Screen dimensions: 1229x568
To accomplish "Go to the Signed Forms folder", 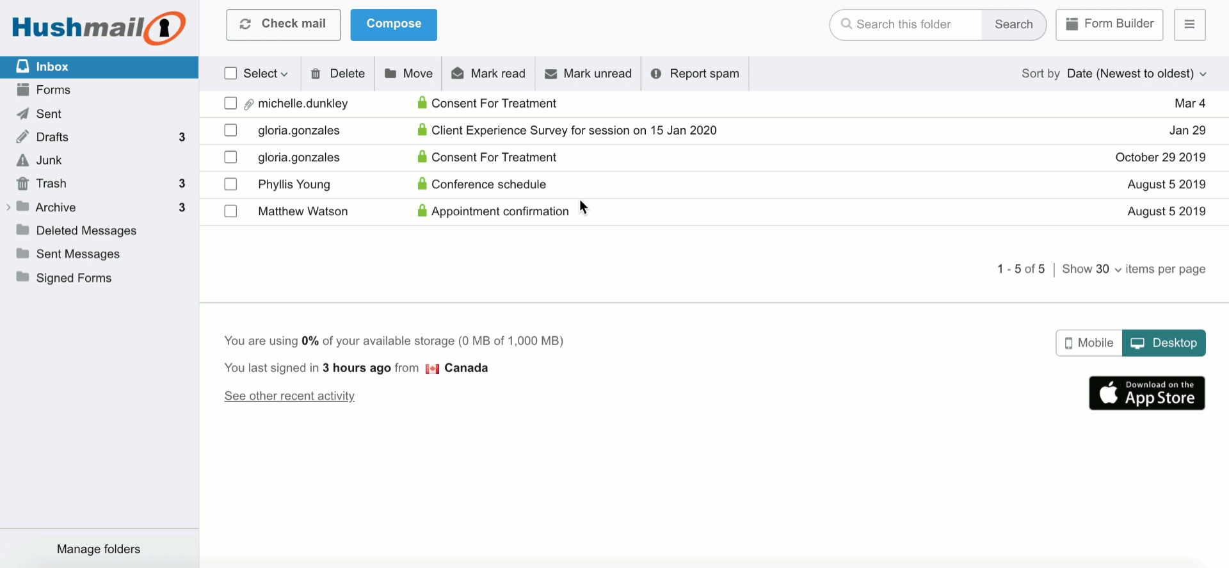I will tap(74, 278).
